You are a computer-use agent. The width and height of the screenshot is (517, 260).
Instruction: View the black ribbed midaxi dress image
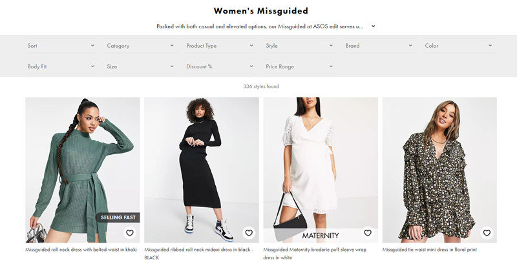(x=202, y=161)
